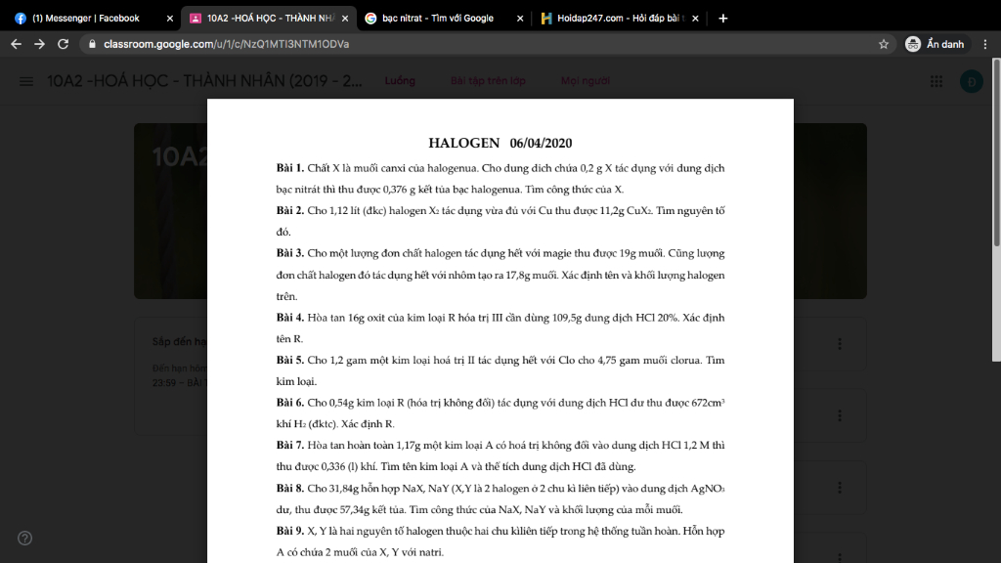Open three-dot options on first stream post

point(840,344)
